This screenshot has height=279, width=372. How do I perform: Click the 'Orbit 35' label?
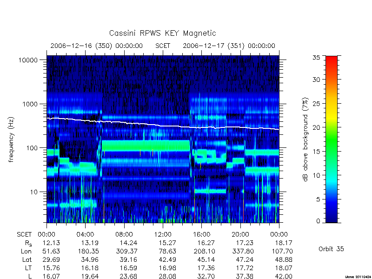point(331,249)
